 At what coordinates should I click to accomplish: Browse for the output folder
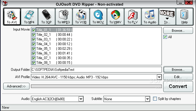click(x=178, y=70)
